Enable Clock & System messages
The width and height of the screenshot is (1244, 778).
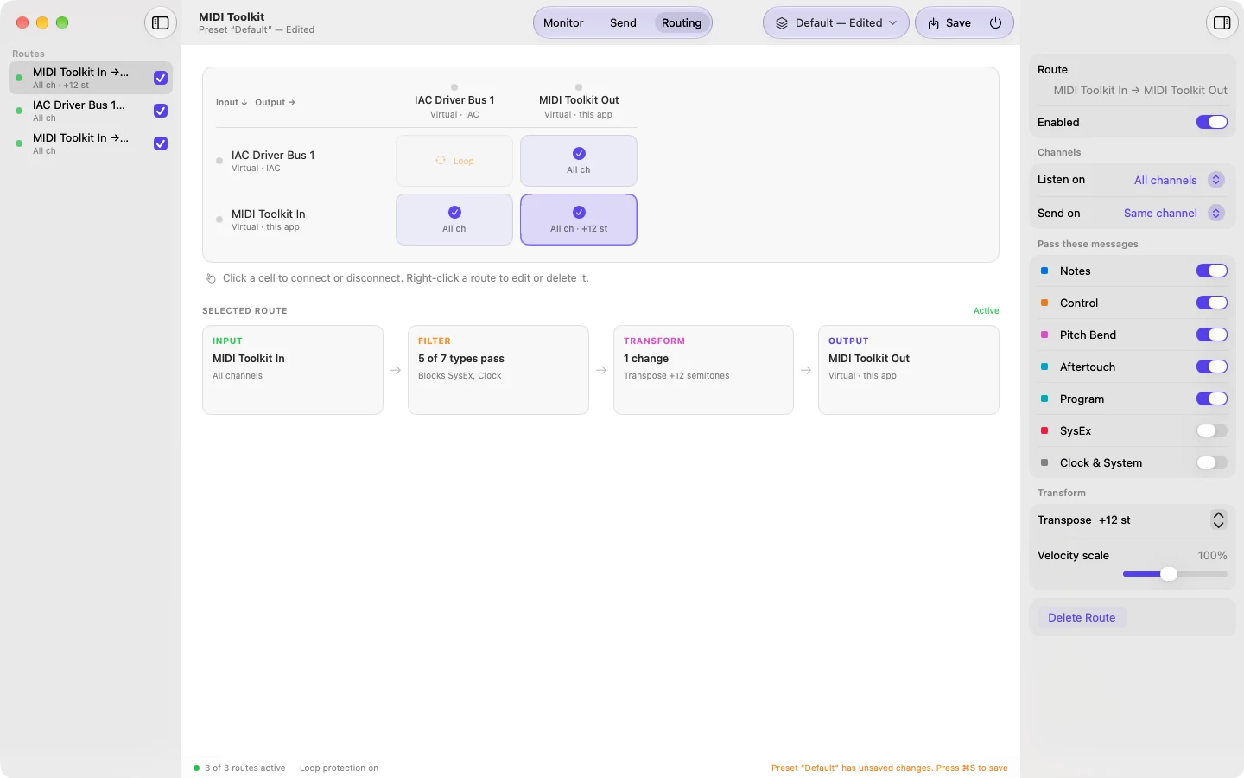1211,462
